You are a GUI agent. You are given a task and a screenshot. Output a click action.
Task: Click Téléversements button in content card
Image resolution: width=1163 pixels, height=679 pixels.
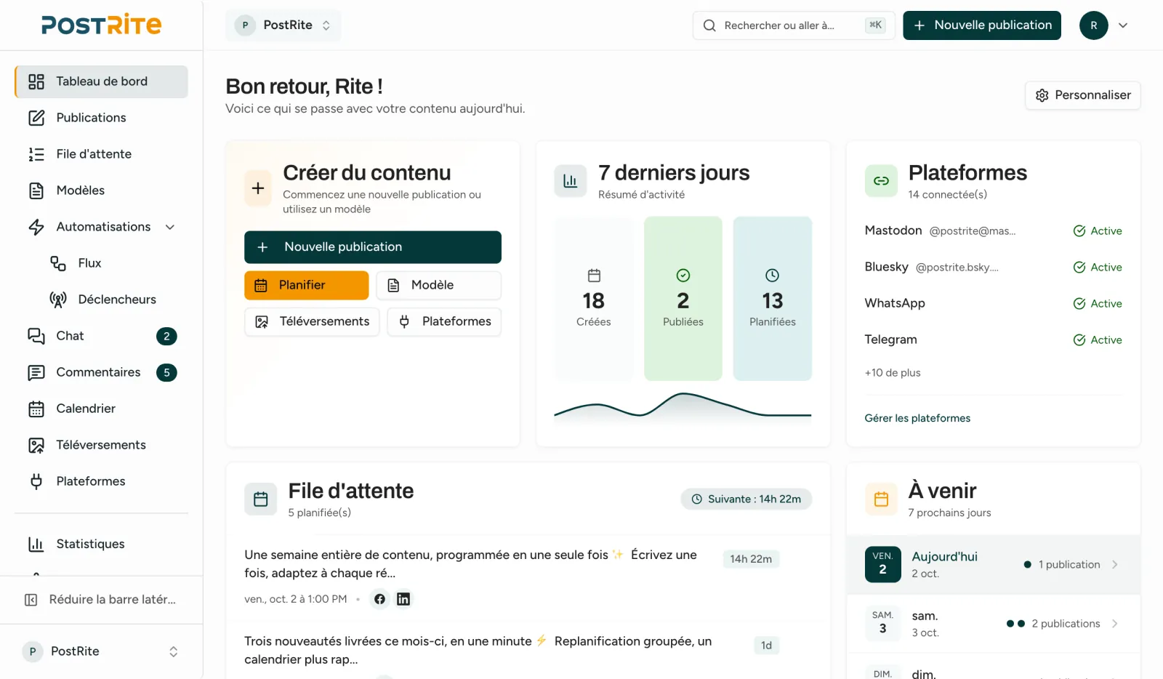(x=312, y=321)
